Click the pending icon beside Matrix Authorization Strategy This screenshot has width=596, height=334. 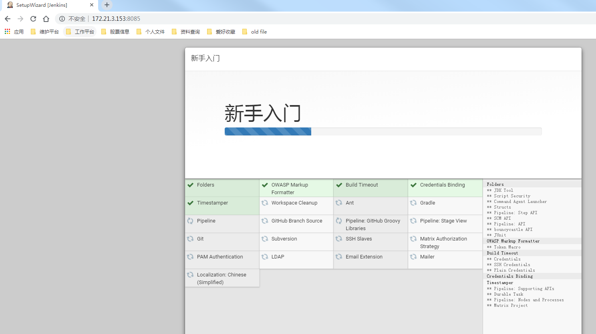coord(413,239)
